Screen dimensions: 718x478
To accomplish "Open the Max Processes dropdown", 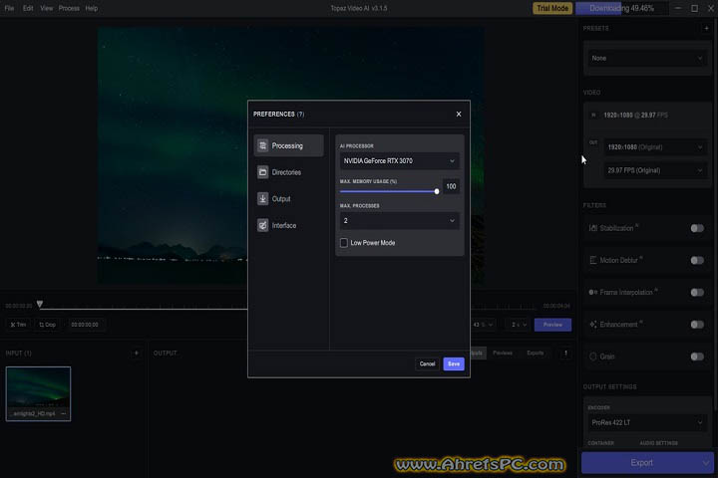I will click(x=399, y=221).
